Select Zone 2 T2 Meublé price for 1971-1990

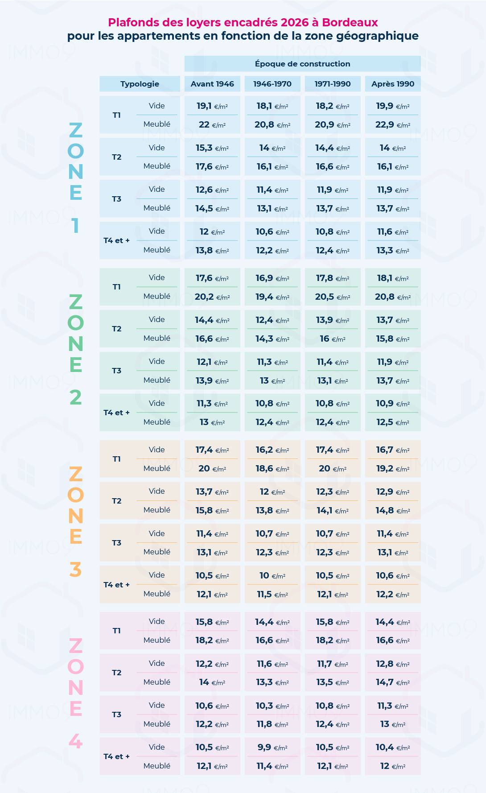tap(333, 339)
